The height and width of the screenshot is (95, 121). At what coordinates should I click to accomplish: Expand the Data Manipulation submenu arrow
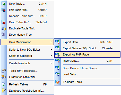point(51,42)
